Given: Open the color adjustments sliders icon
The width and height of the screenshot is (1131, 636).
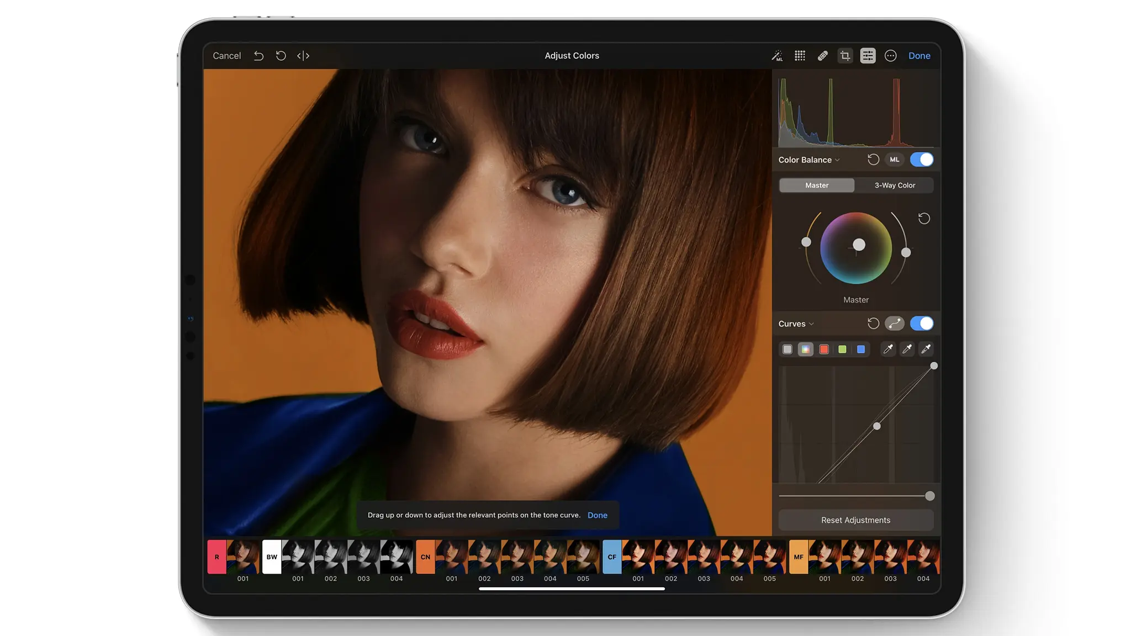Looking at the screenshot, I should pyautogui.click(x=868, y=56).
